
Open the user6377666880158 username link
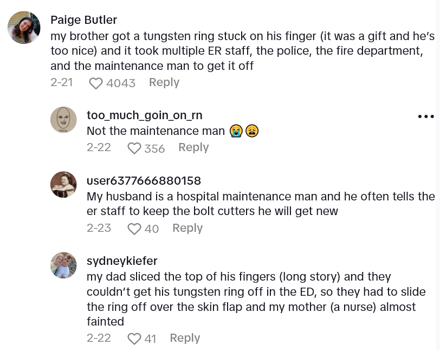(144, 180)
